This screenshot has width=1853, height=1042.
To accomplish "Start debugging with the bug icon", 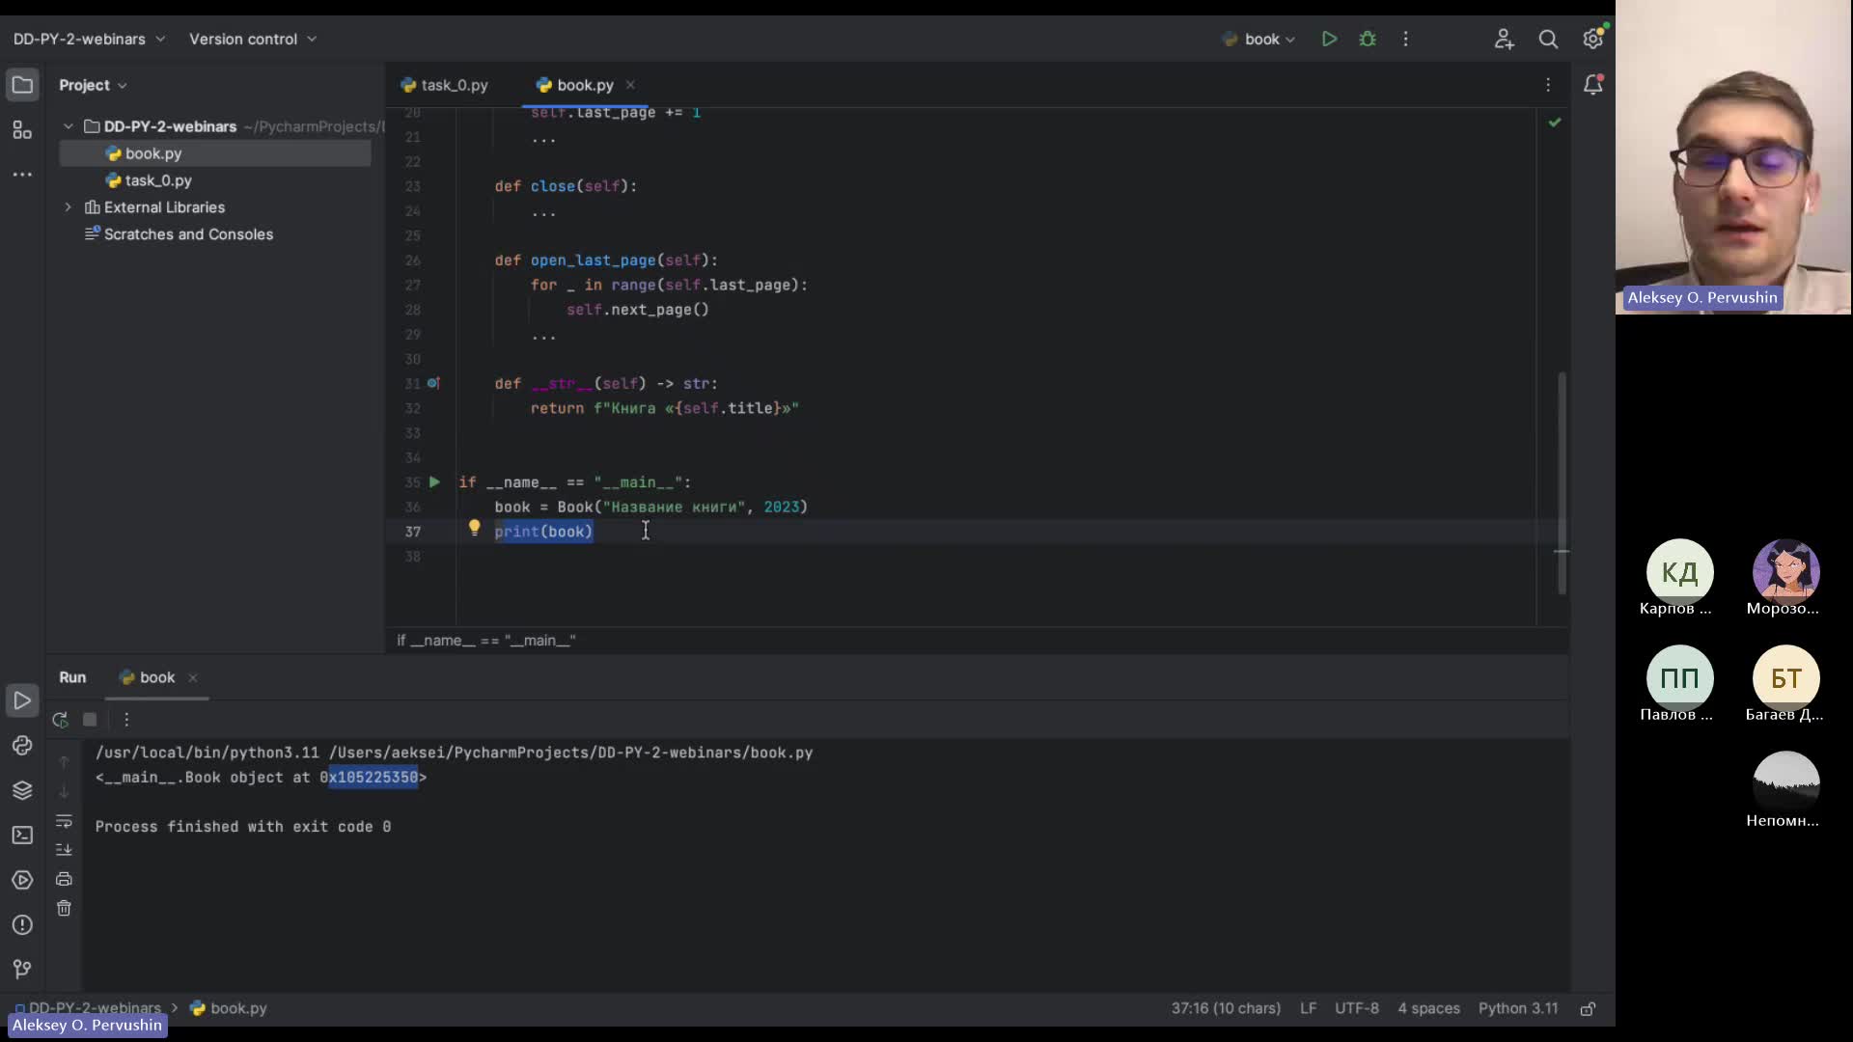I will click(x=1368, y=39).
